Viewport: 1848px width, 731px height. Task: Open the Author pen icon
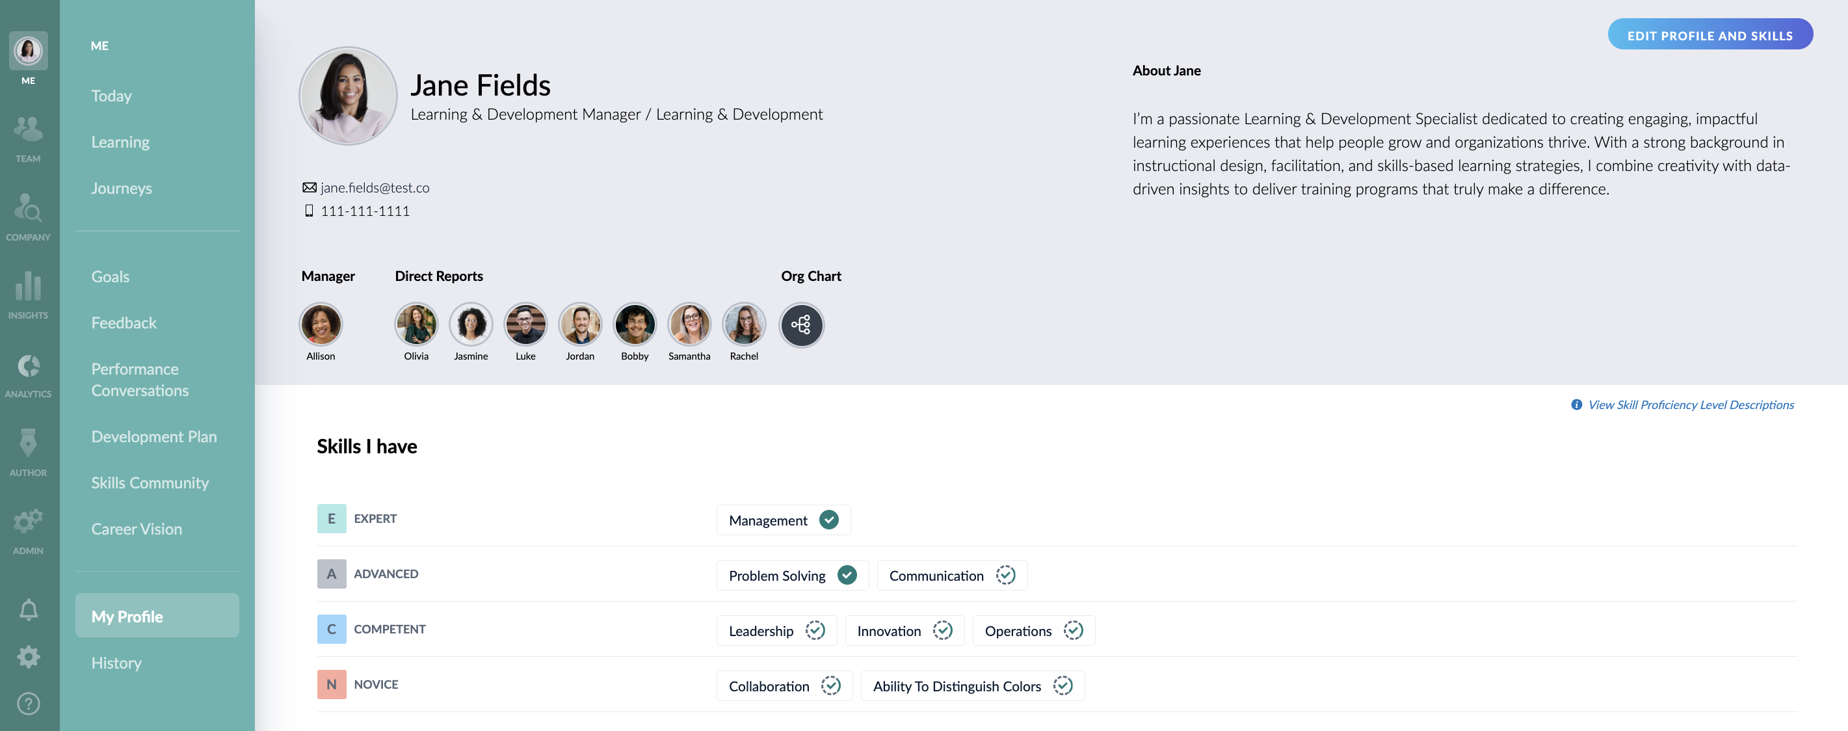pyautogui.click(x=28, y=443)
